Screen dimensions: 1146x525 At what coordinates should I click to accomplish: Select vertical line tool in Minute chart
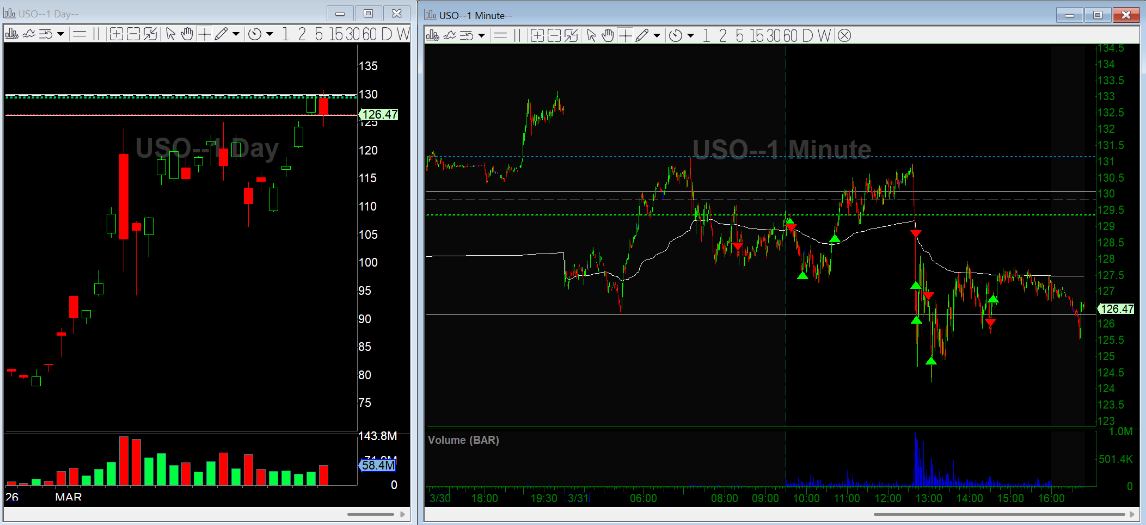[517, 35]
